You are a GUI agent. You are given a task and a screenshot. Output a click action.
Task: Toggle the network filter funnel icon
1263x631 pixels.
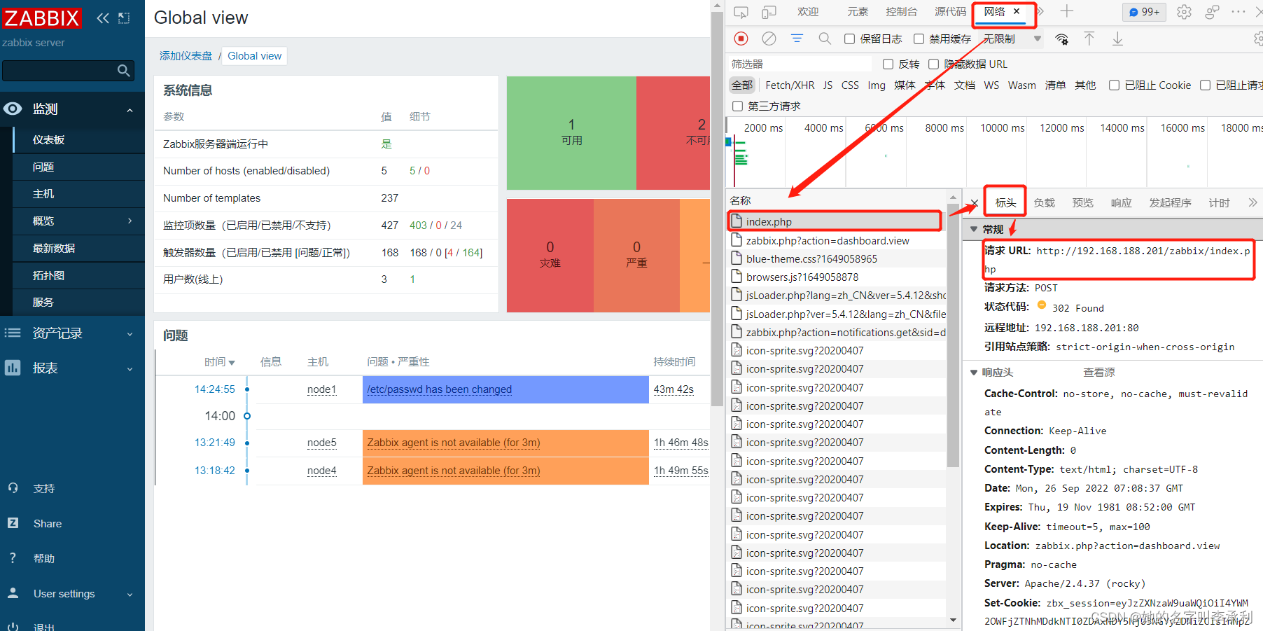pyautogui.click(x=797, y=39)
